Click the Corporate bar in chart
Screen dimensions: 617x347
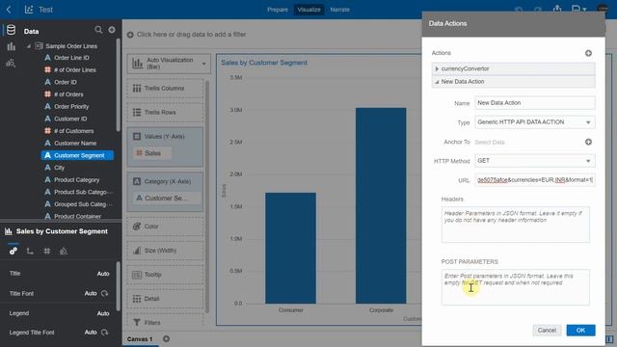[x=381, y=205]
